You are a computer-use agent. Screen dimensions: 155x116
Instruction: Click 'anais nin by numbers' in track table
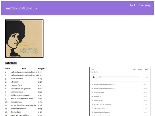[x=20, y=115]
